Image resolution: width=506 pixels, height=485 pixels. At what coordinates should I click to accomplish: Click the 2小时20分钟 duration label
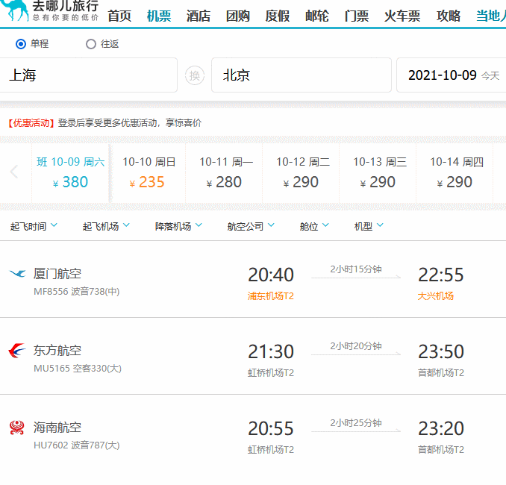point(356,346)
